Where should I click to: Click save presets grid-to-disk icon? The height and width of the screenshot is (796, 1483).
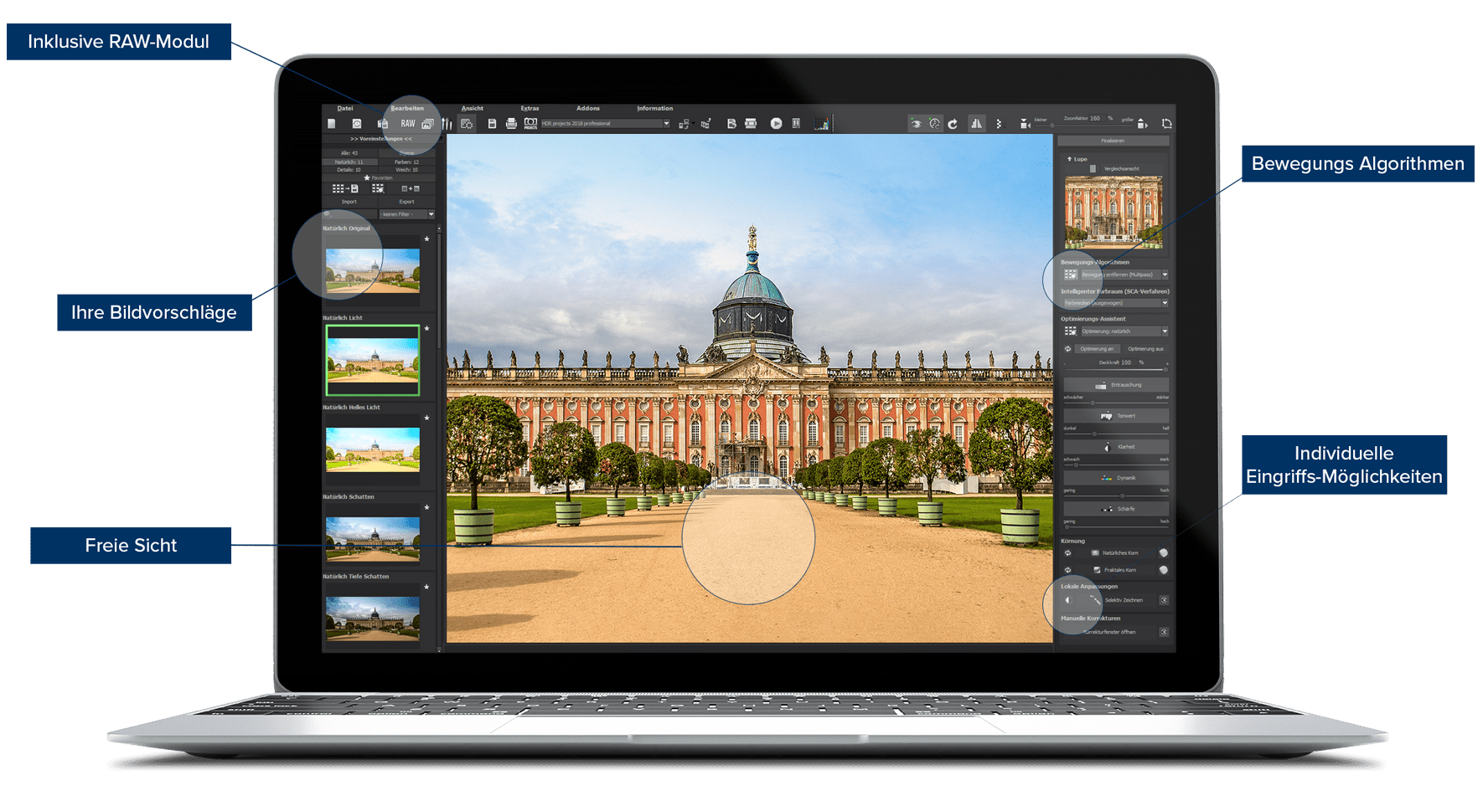(x=345, y=188)
